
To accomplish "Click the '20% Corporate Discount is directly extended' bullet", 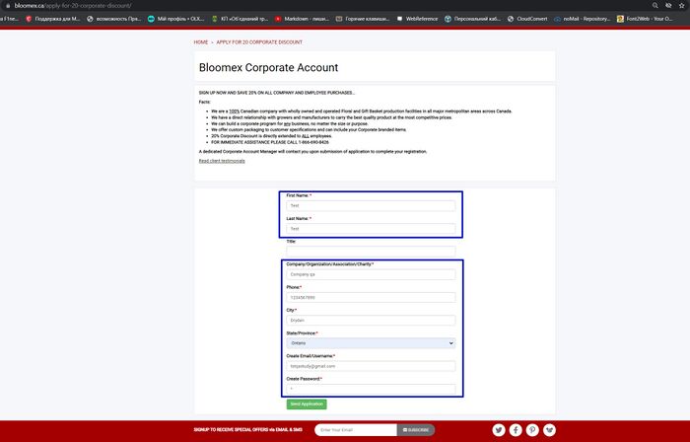I will [271, 136].
